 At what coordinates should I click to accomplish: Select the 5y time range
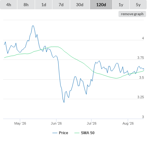click(138, 5)
